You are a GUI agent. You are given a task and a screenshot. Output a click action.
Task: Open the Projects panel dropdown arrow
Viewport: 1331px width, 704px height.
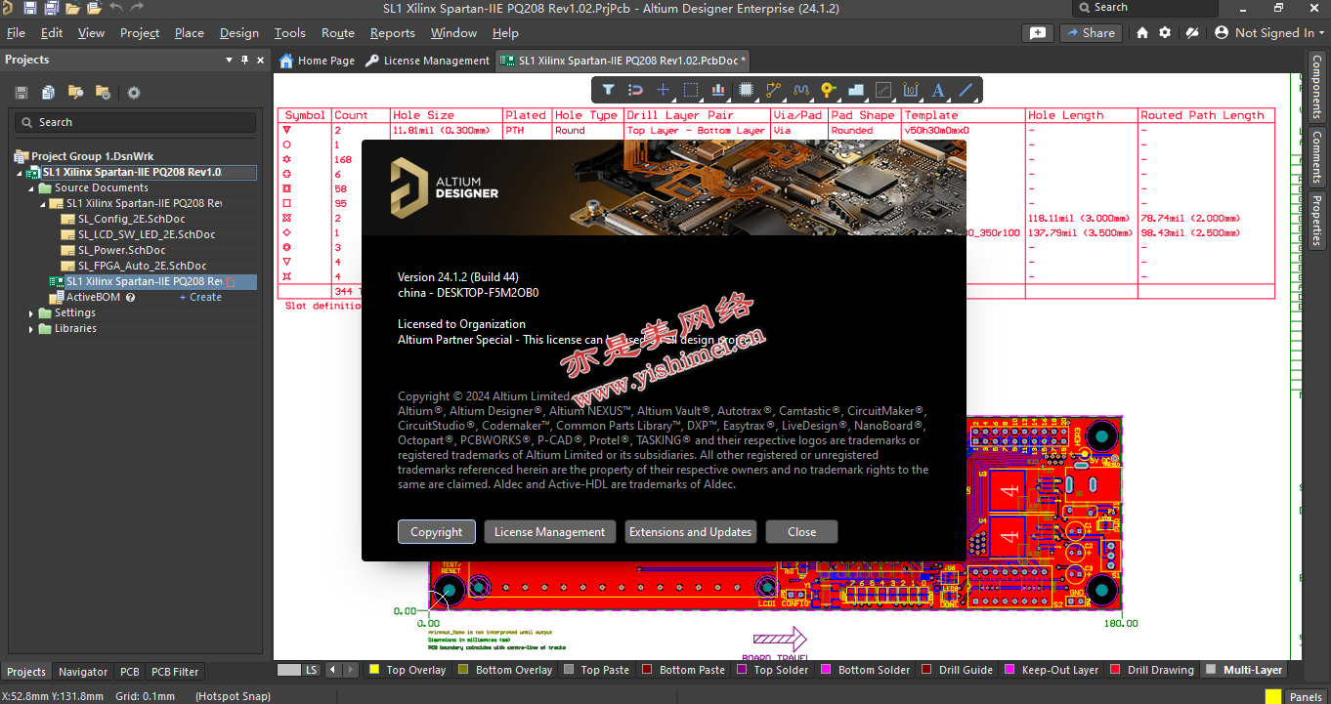pos(230,60)
